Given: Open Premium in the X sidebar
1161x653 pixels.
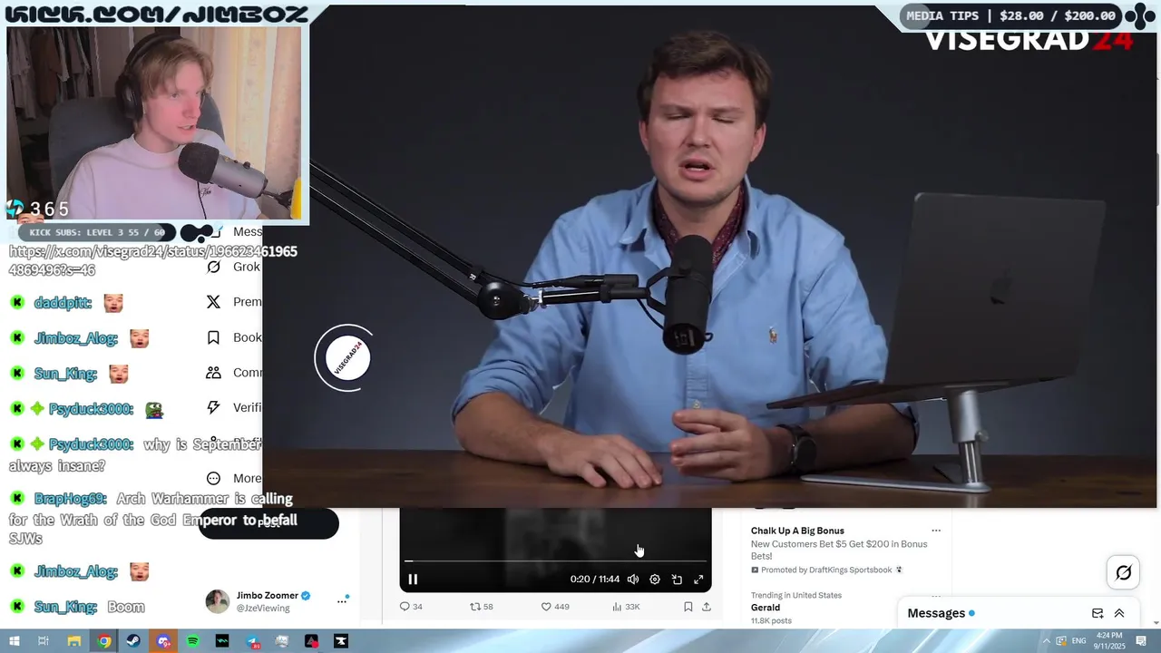Looking at the screenshot, I should point(234,302).
